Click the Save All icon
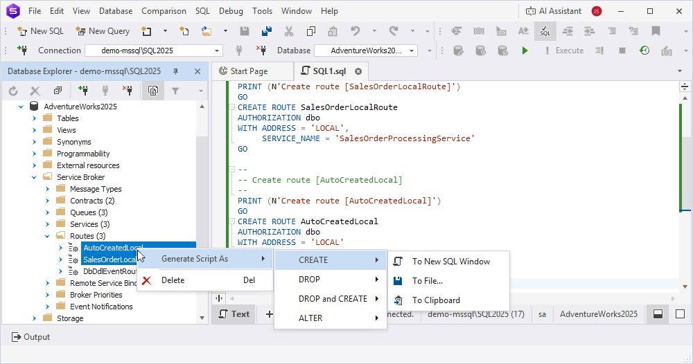 coord(267,31)
